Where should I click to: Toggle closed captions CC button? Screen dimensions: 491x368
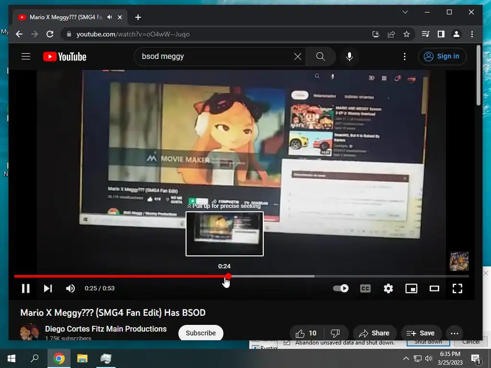coord(365,288)
